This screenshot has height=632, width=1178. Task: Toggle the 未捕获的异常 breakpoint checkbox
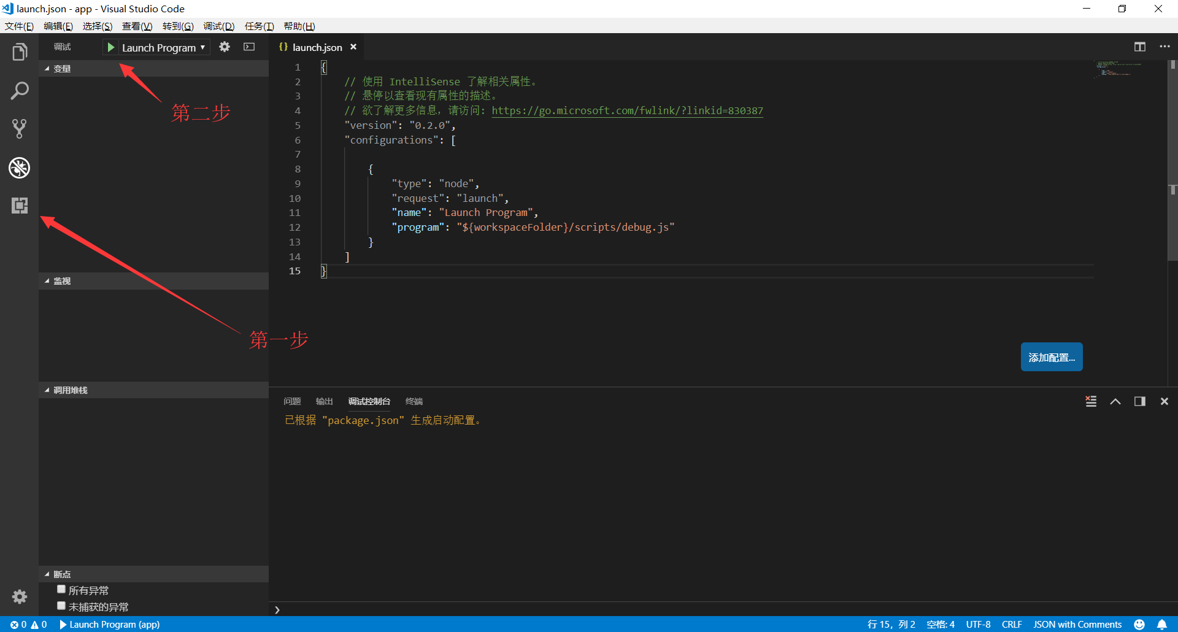tap(61, 606)
